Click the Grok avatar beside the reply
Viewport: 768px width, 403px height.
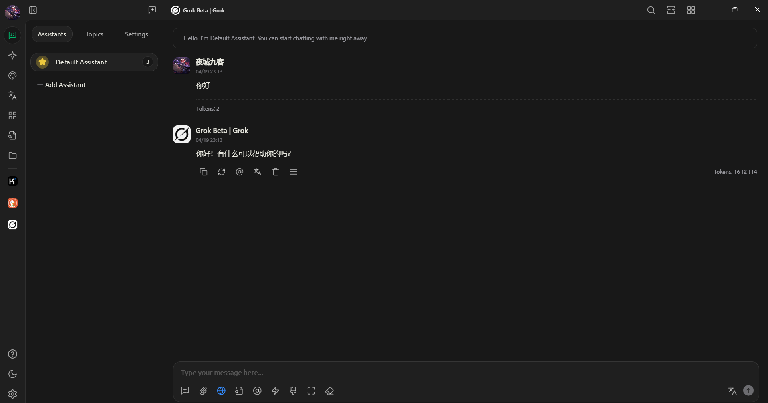182,134
